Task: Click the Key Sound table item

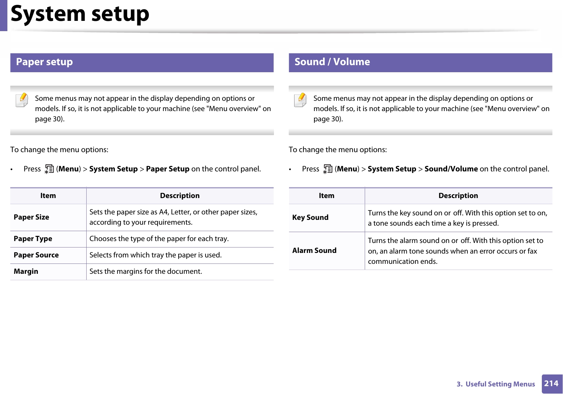Action: click(x=310, y=218)
